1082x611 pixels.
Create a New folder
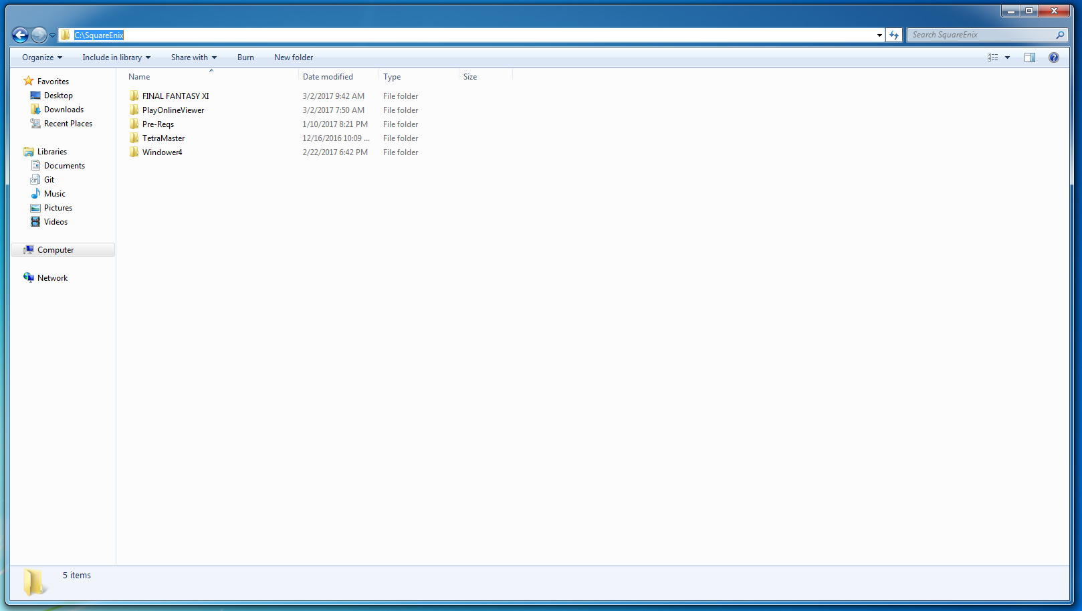point(294,57)
